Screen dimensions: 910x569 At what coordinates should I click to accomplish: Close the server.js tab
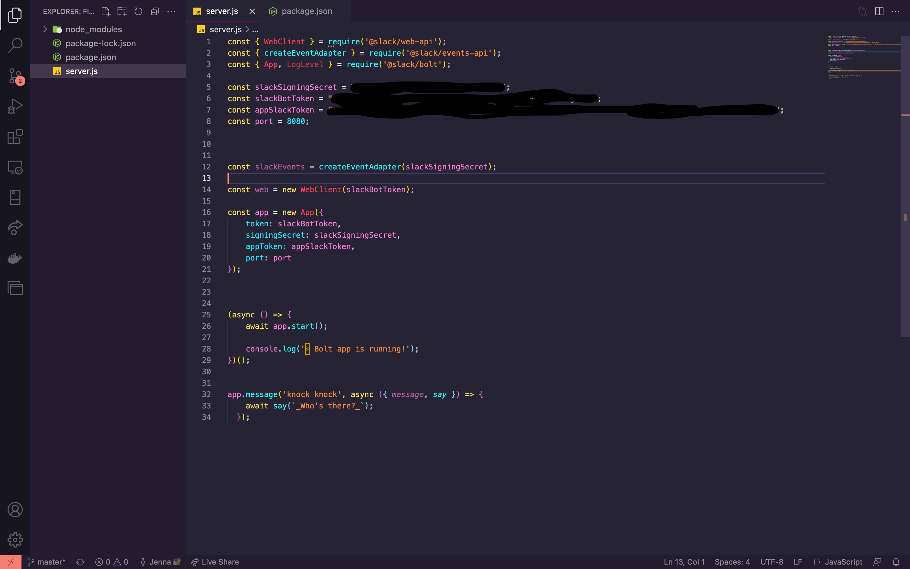(252, 11)
